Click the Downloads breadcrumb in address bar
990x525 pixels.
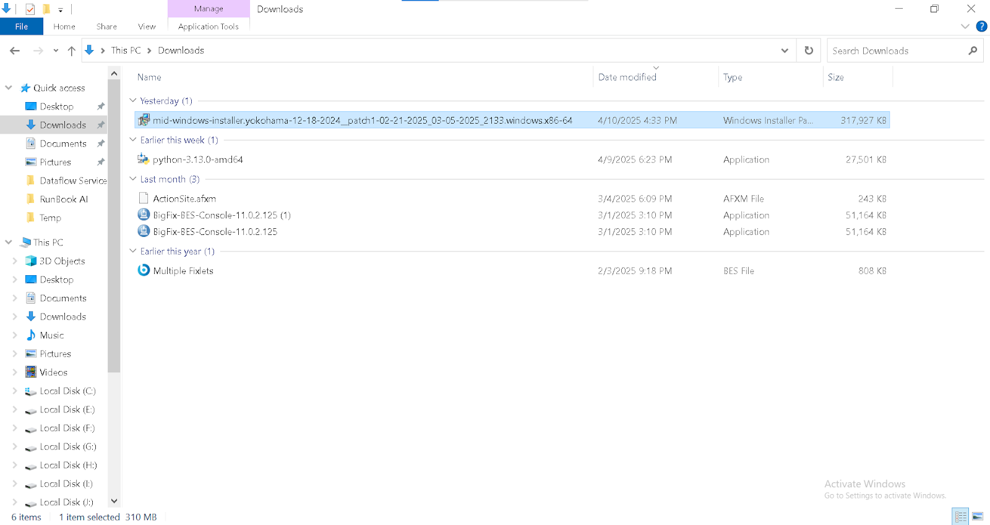point(181,51)
